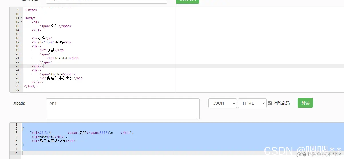Open the HTML result type dropdown
The width and height of the screenshot is (344, 159).
[x=252, y=103]
